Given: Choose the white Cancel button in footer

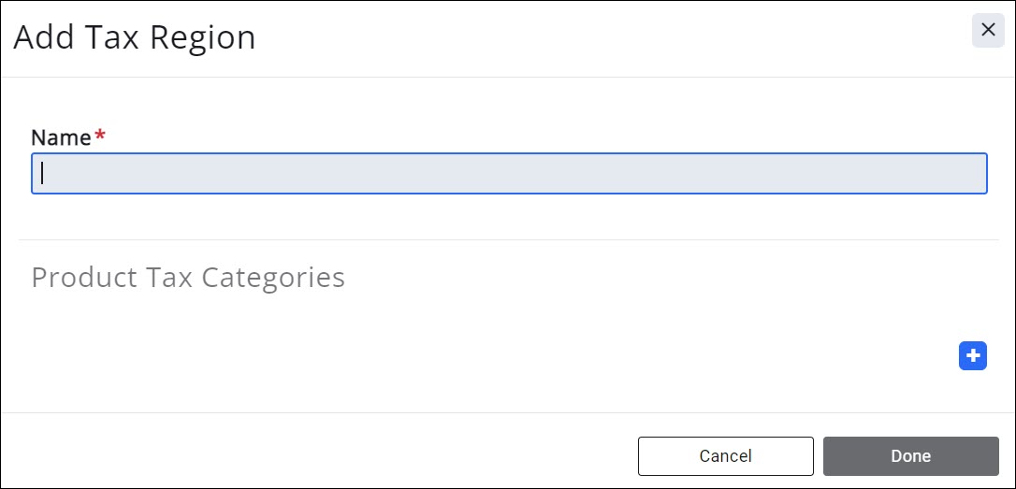Looking at the screenshot, I should click(x=725, y=456).
